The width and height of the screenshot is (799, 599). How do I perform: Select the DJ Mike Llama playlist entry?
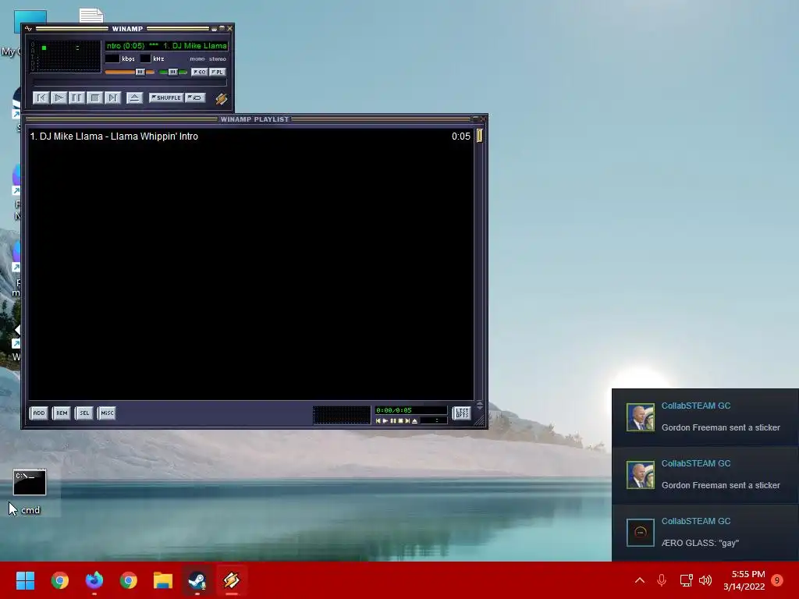(250, 136)
